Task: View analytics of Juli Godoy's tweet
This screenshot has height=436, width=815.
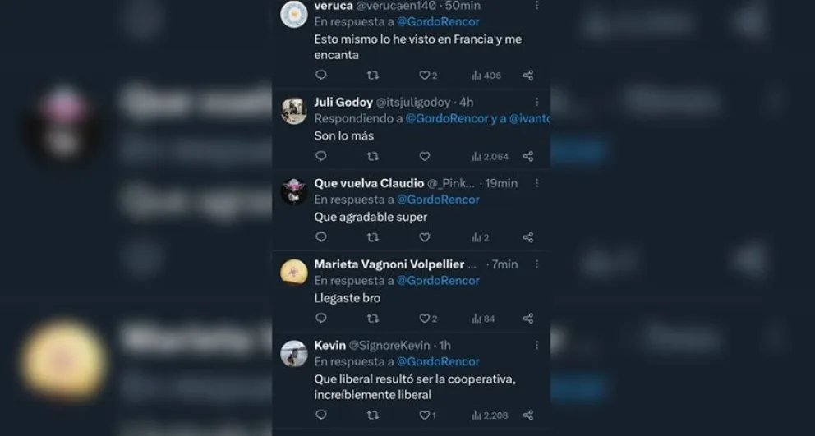Action: (x=490, y=156)
